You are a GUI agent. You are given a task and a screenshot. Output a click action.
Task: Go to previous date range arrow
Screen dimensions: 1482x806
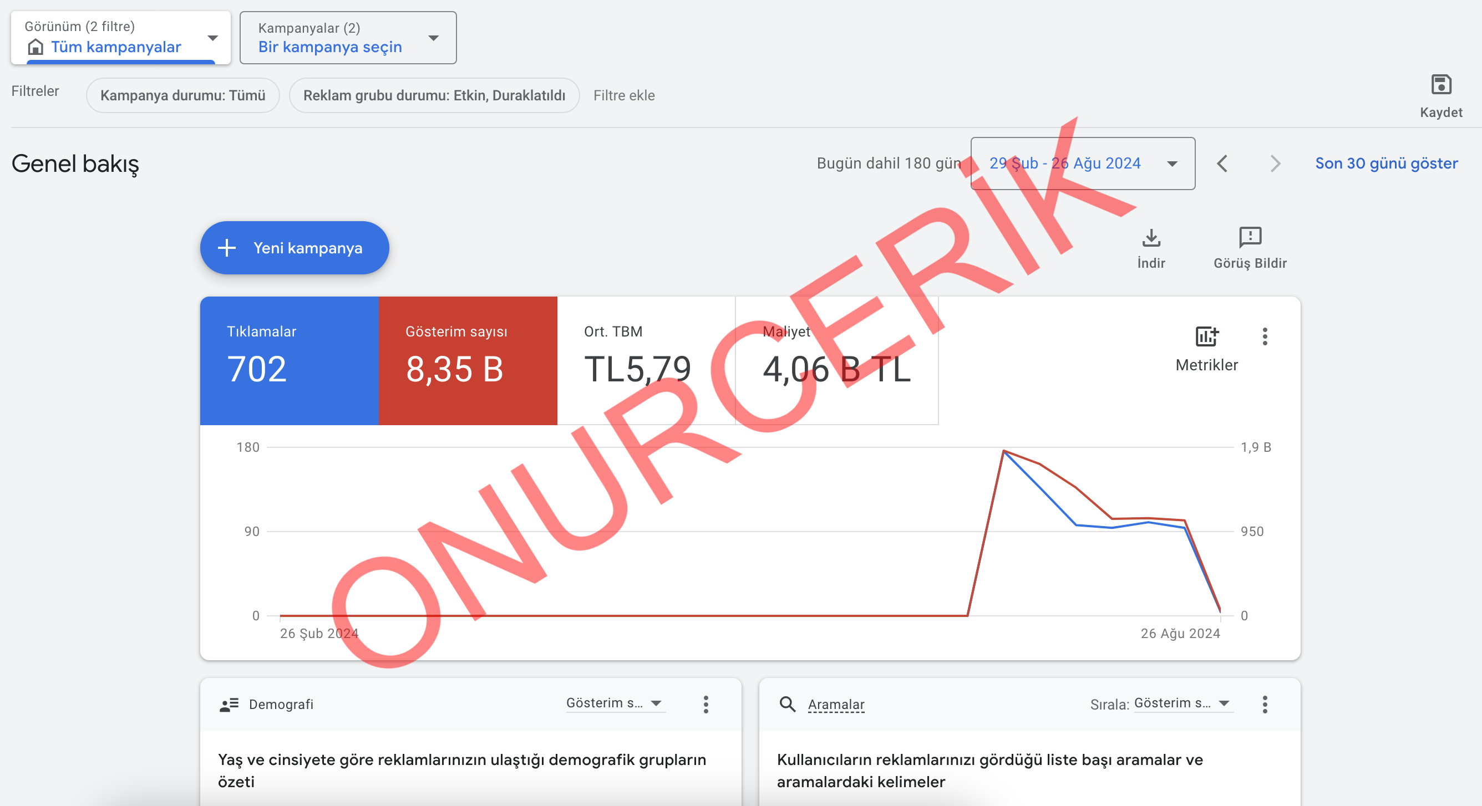point(1222,164)
